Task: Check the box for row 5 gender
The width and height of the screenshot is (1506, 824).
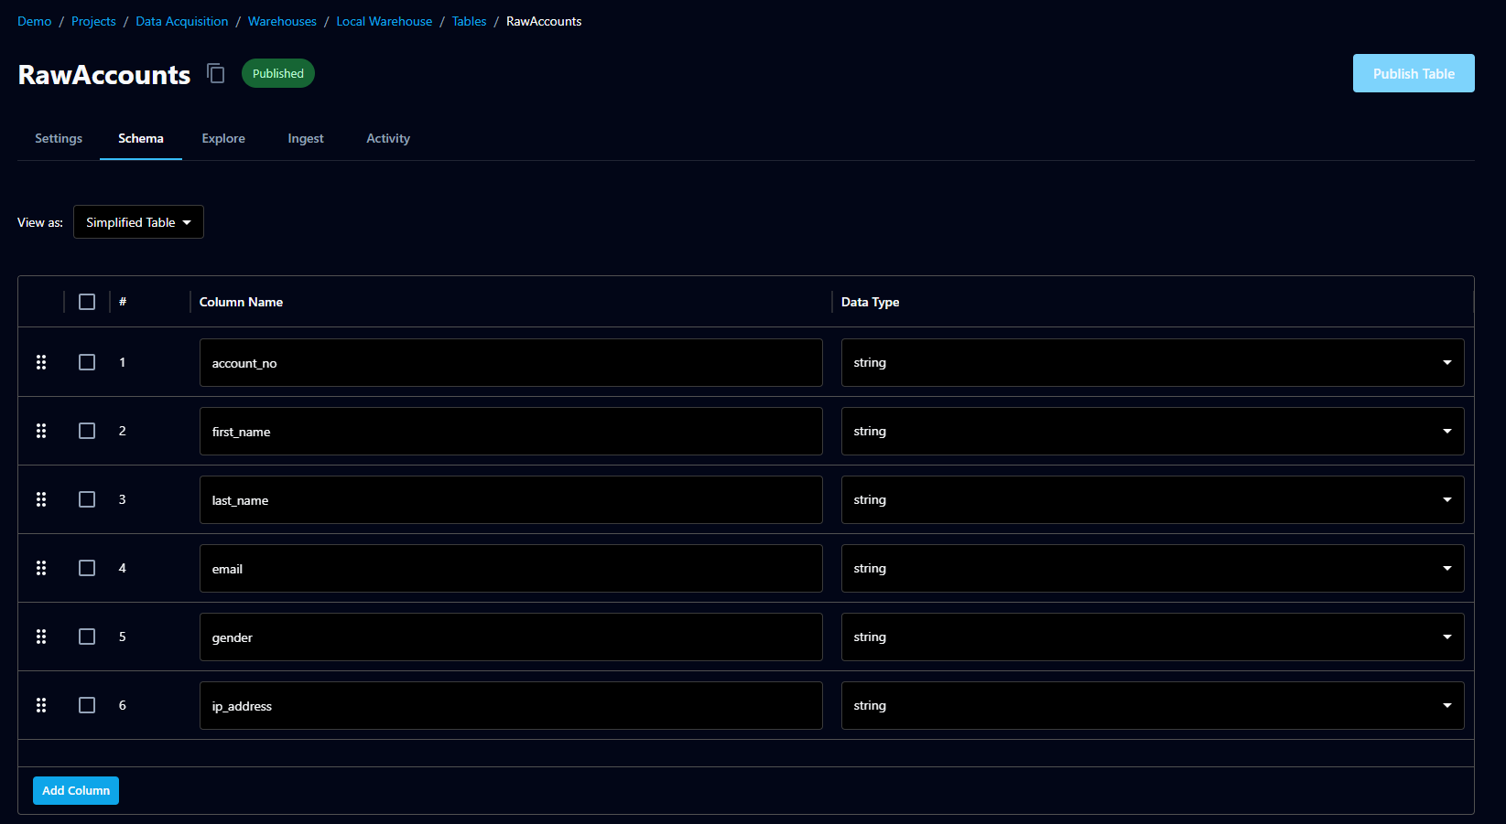Action: (x=87, y=637)
